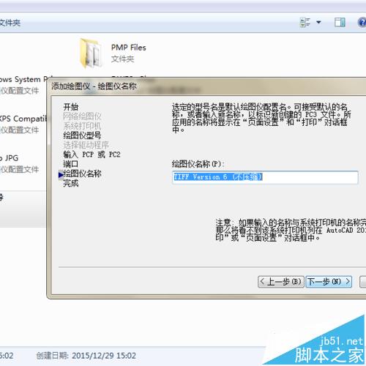The image size is (366, 366).
Task: Select the 网络绘图仪 step in wizard list
Action: (82, 116)
